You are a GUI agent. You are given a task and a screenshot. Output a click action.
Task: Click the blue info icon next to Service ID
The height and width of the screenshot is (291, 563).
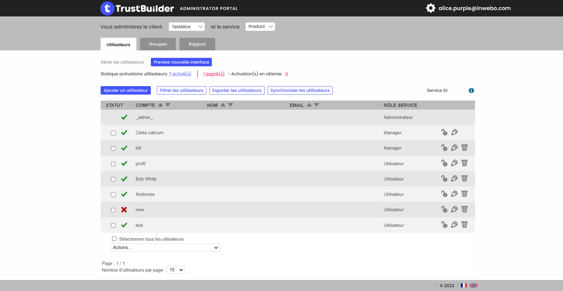coord(471,90)
